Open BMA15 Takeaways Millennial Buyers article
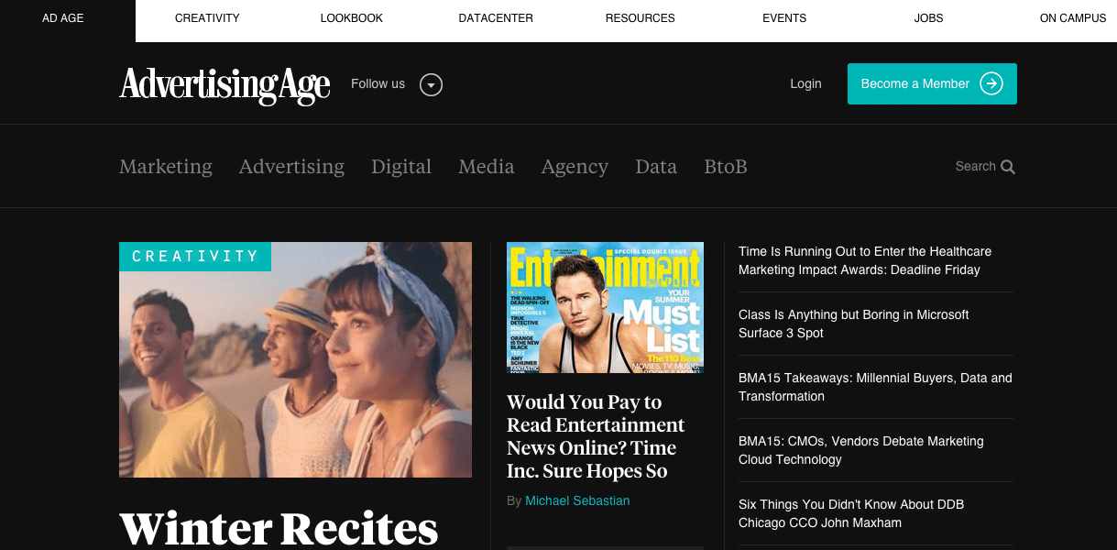This screenshot has width=1117, height=550. pos(875,387)
